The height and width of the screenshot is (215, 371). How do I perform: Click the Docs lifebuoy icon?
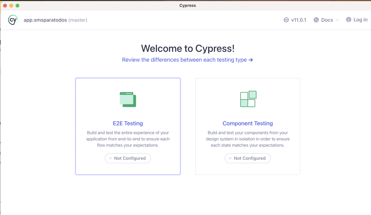tap(316, 20)
